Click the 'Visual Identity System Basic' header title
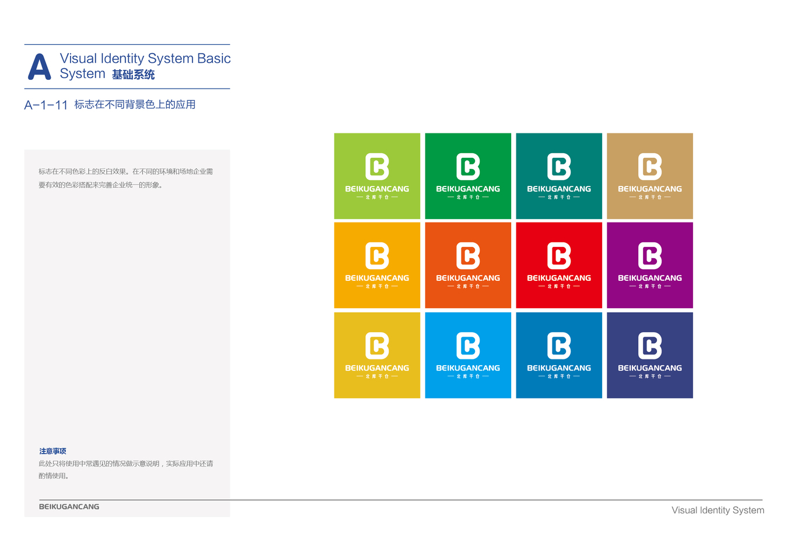The width and height of the screenshot is (797, 540). [145, 59]
